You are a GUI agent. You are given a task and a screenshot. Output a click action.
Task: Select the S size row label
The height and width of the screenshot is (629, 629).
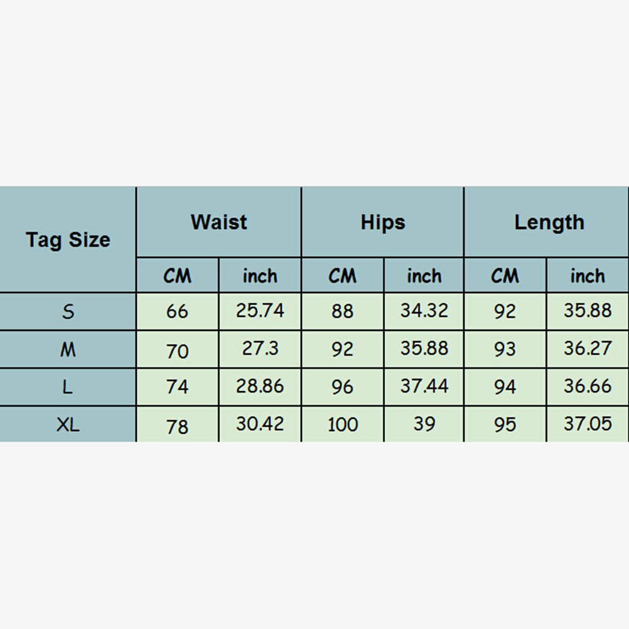(68, 311)
